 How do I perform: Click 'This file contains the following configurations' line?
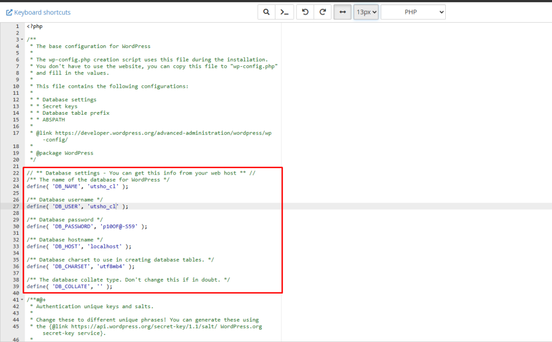pos(109,86)
